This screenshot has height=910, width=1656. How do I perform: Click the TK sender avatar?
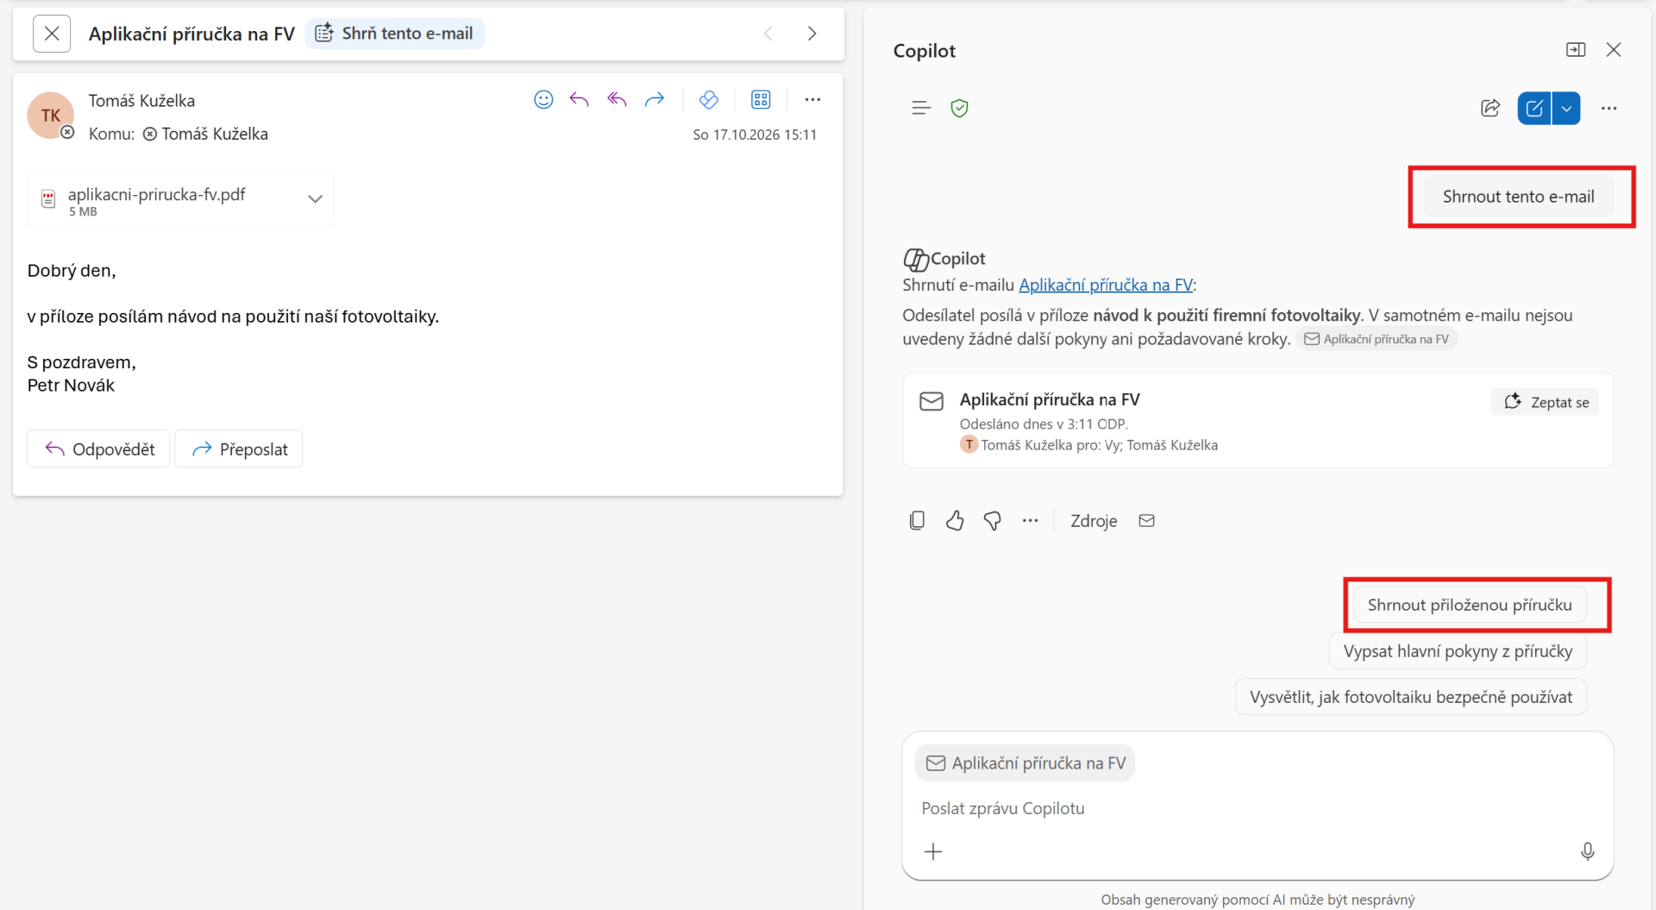tap(50, 116)
